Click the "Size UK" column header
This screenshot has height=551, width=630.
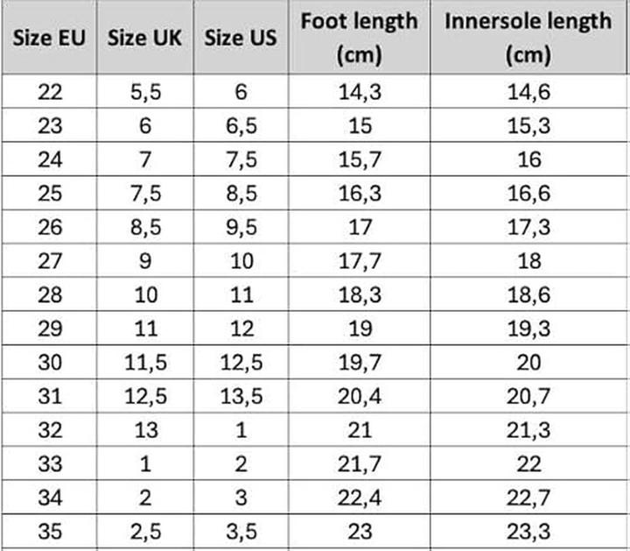pos(145,39)
